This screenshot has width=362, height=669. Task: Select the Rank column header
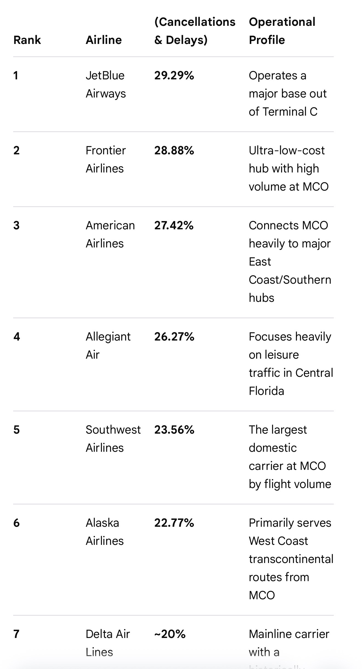coord(27,40)
